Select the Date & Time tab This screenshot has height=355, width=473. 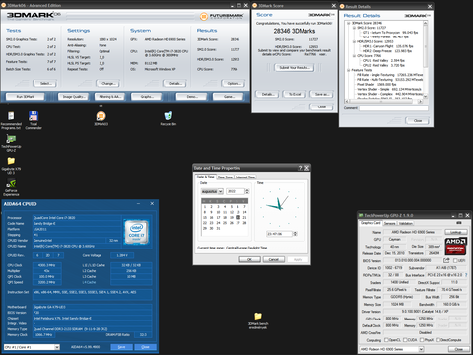pos(205,177)
